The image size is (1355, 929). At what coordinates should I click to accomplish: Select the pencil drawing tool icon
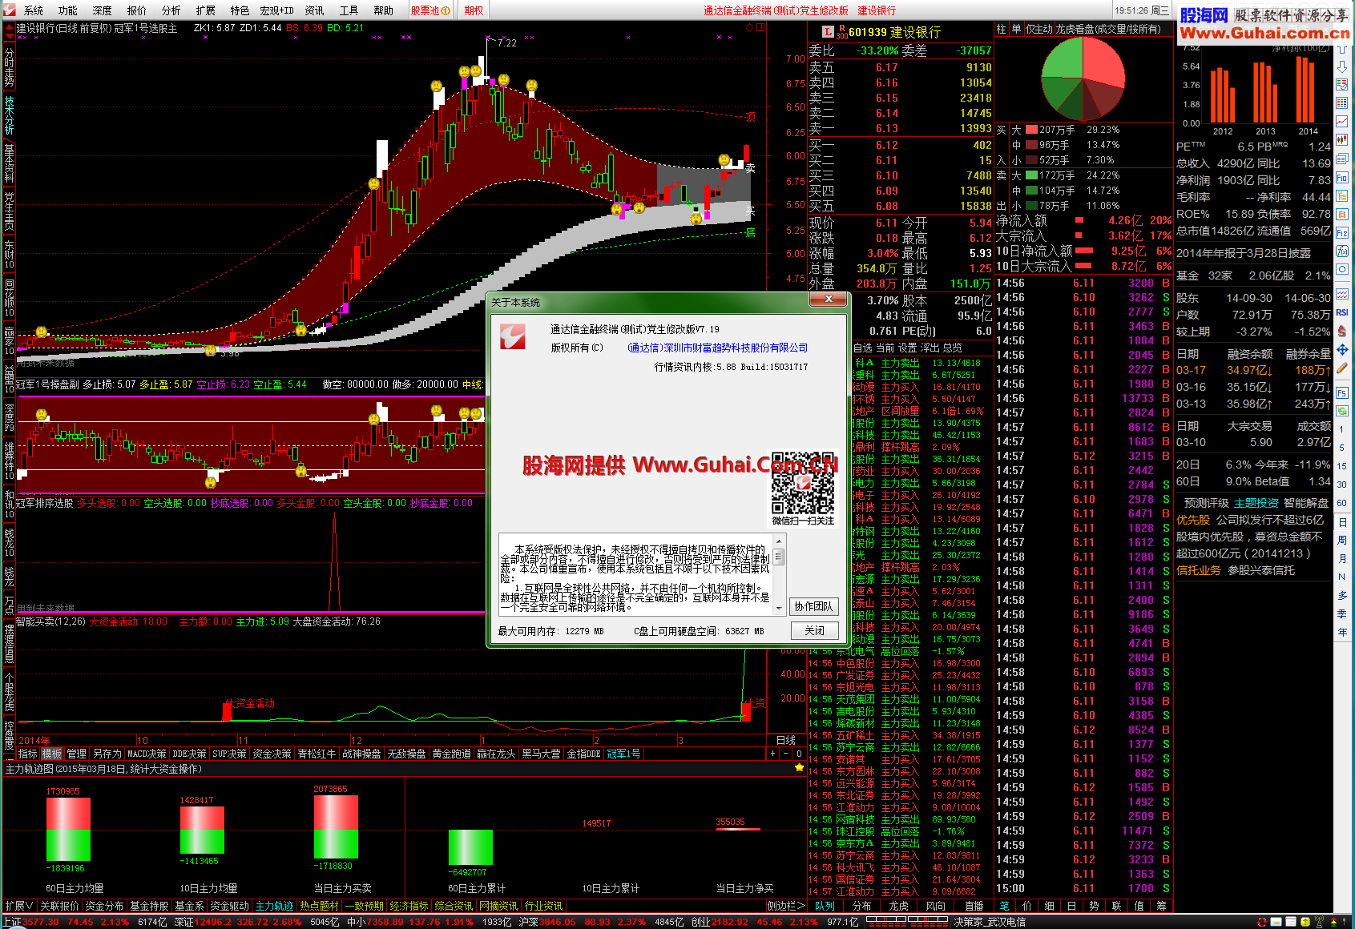(1342, 368)
